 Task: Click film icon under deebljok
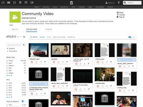point(54,62)
